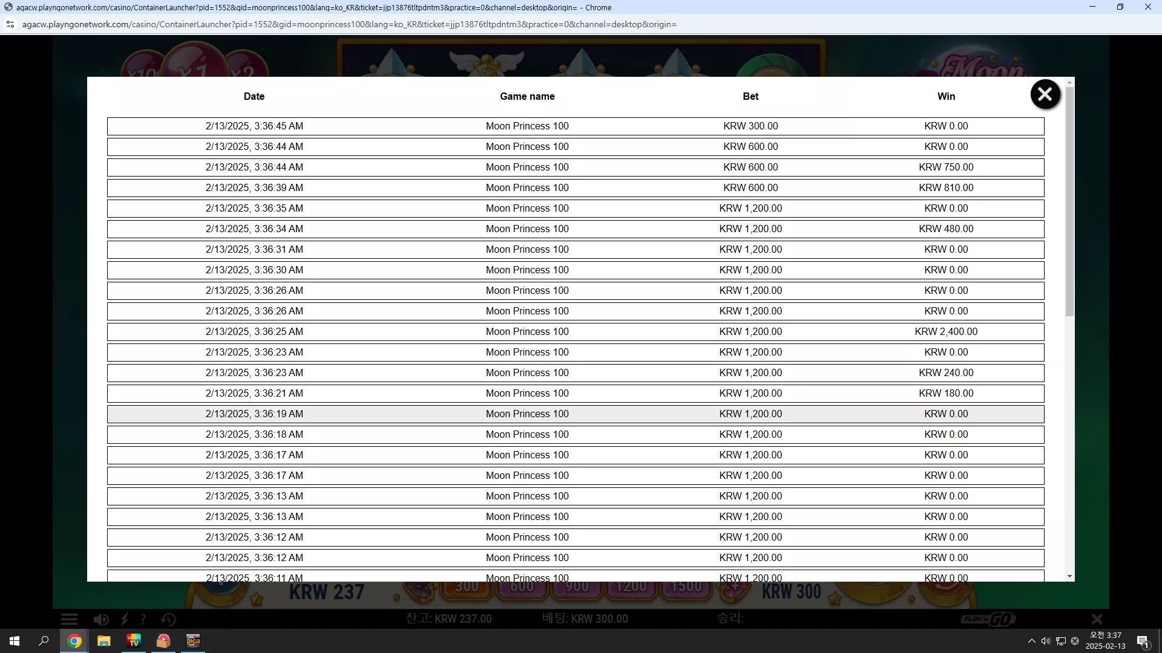Select the 3:36:18 AM history row

576,435
